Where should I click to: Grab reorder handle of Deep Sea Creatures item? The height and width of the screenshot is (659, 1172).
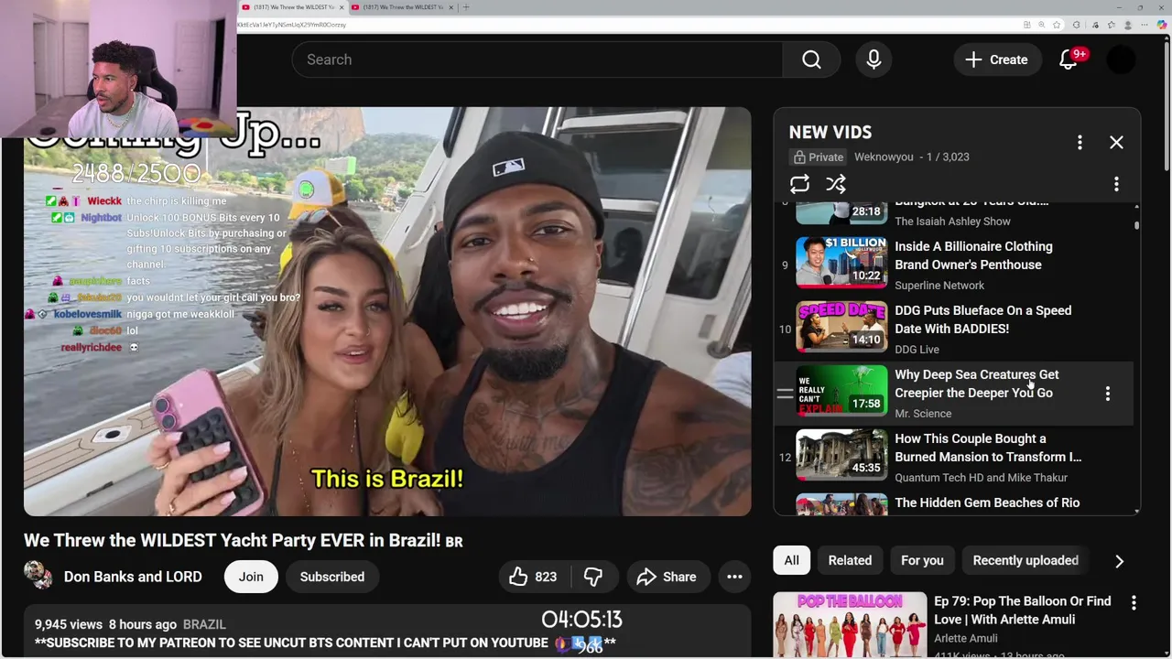[x=785, y=394]
